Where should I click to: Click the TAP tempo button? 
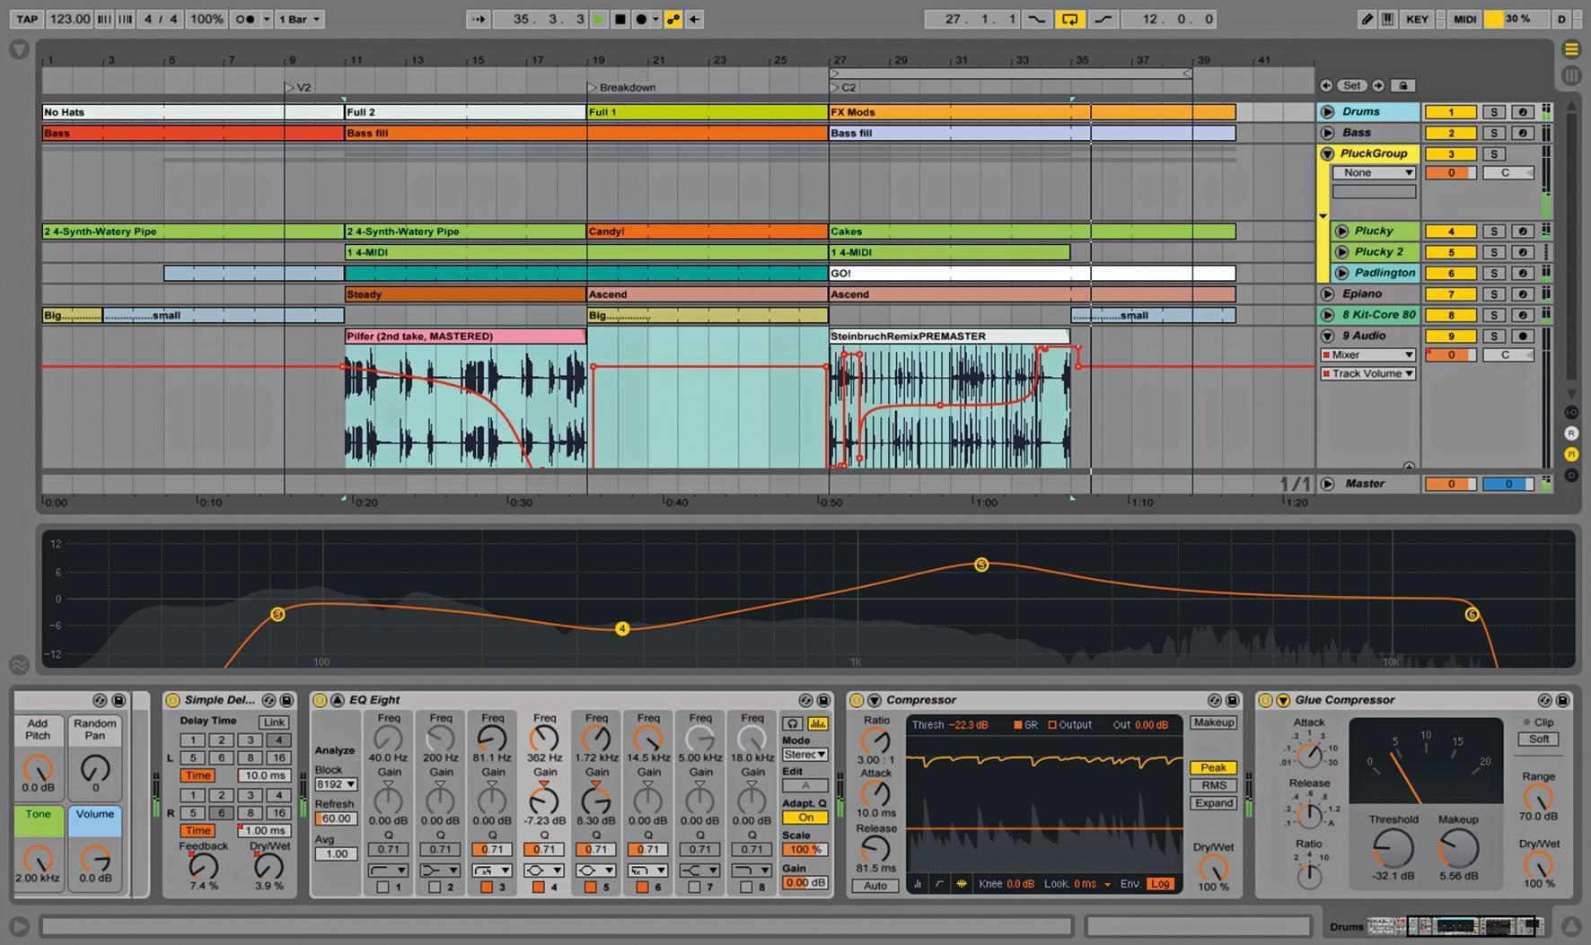[27, 19]
